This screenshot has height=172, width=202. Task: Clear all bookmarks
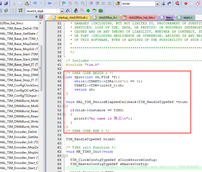83,3
